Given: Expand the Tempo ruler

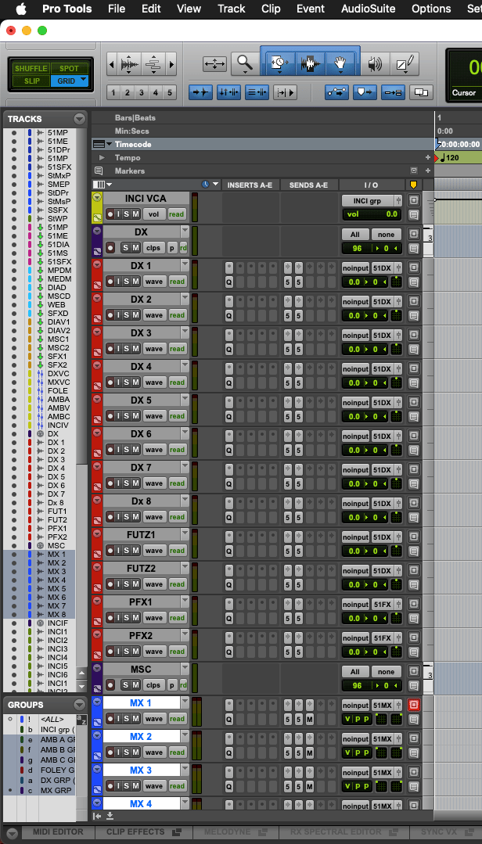Looking at the screenshot, I should (x=102, y=158).
